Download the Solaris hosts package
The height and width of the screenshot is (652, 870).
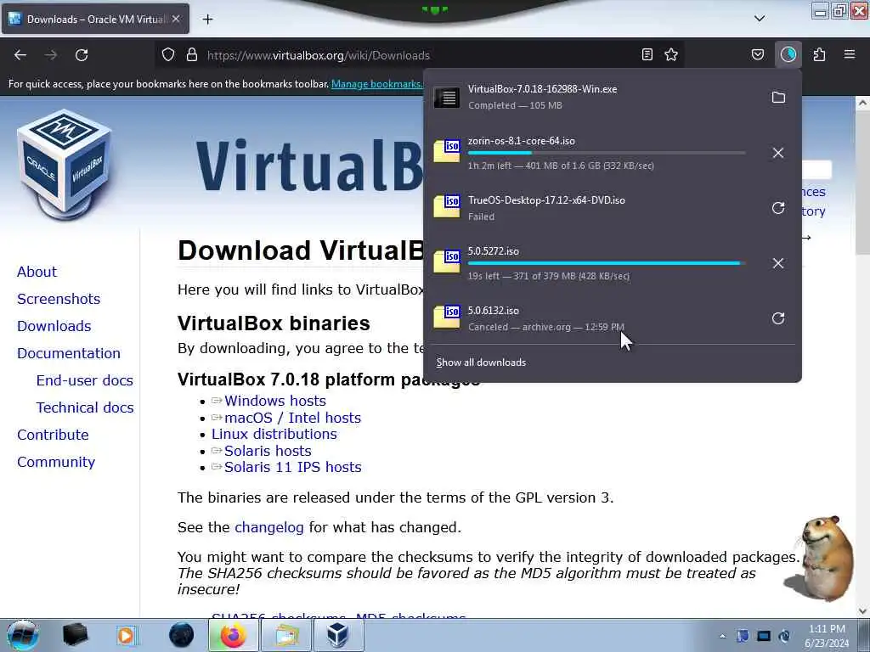(268, 451)
